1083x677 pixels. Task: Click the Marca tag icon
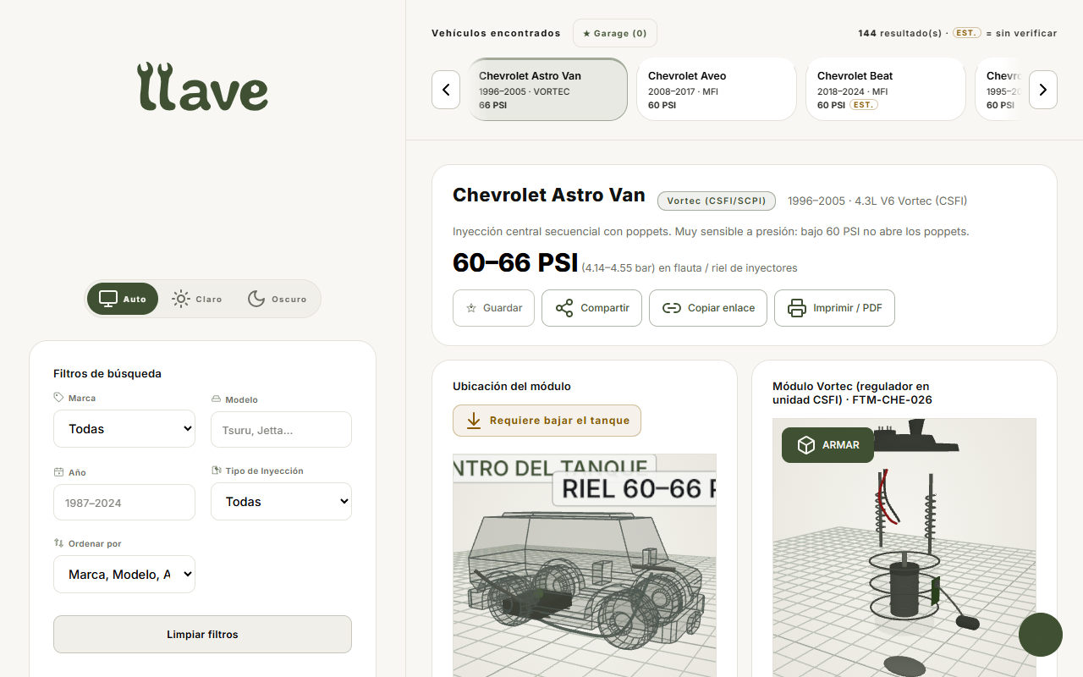point(58,398)
